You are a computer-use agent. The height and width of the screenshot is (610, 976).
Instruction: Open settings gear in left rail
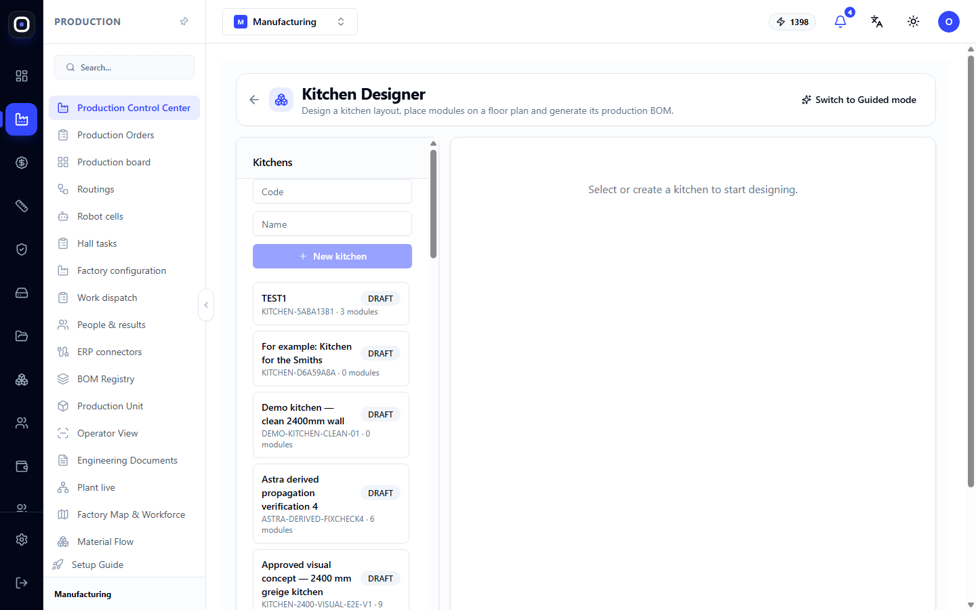22,540
